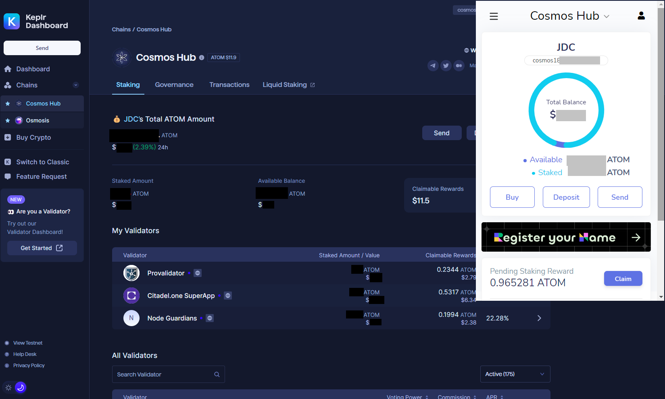
Task: Click Send next to Total ATOM Amount
Action: [442, 133]
